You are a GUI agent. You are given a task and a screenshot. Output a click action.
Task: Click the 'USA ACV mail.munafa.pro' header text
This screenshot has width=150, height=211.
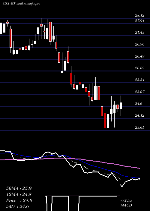tap(21, 4)
